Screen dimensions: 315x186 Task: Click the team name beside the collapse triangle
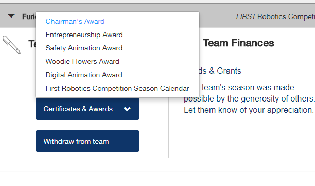(29, 16)
